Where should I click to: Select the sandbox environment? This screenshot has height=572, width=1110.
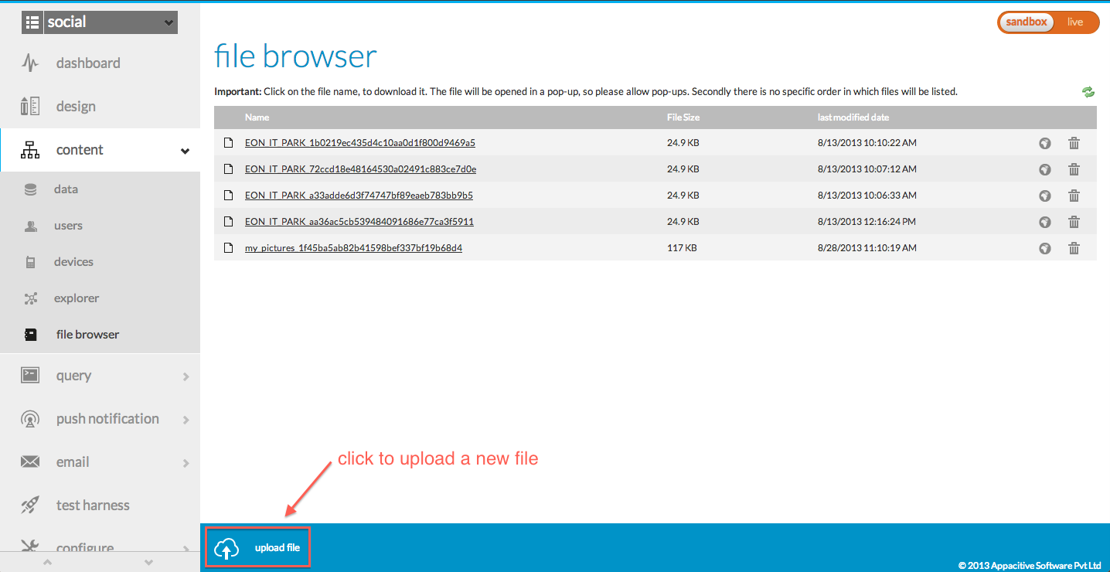point(1027,22)
